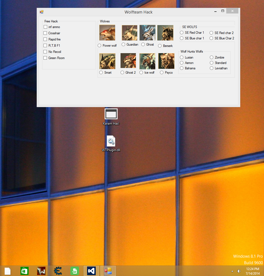Click the Psyco wolf portrait image
This screenshot has width=264, height=276.
(x=166, y=61)
